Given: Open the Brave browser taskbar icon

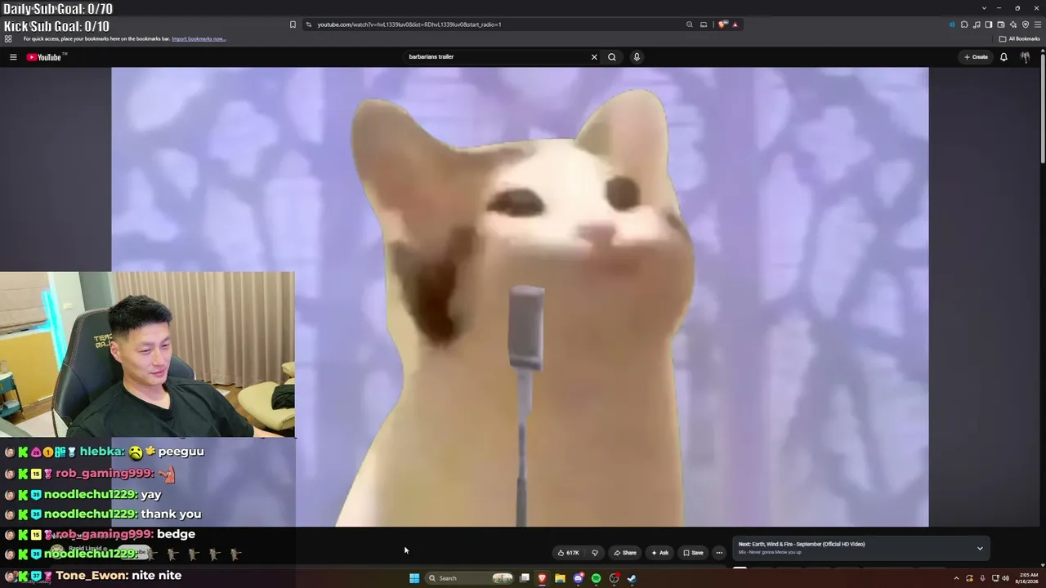Looking at the screenshot, I should [x=542, y=578].
